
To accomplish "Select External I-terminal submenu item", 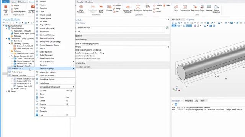I will click(x=21, y=75).
